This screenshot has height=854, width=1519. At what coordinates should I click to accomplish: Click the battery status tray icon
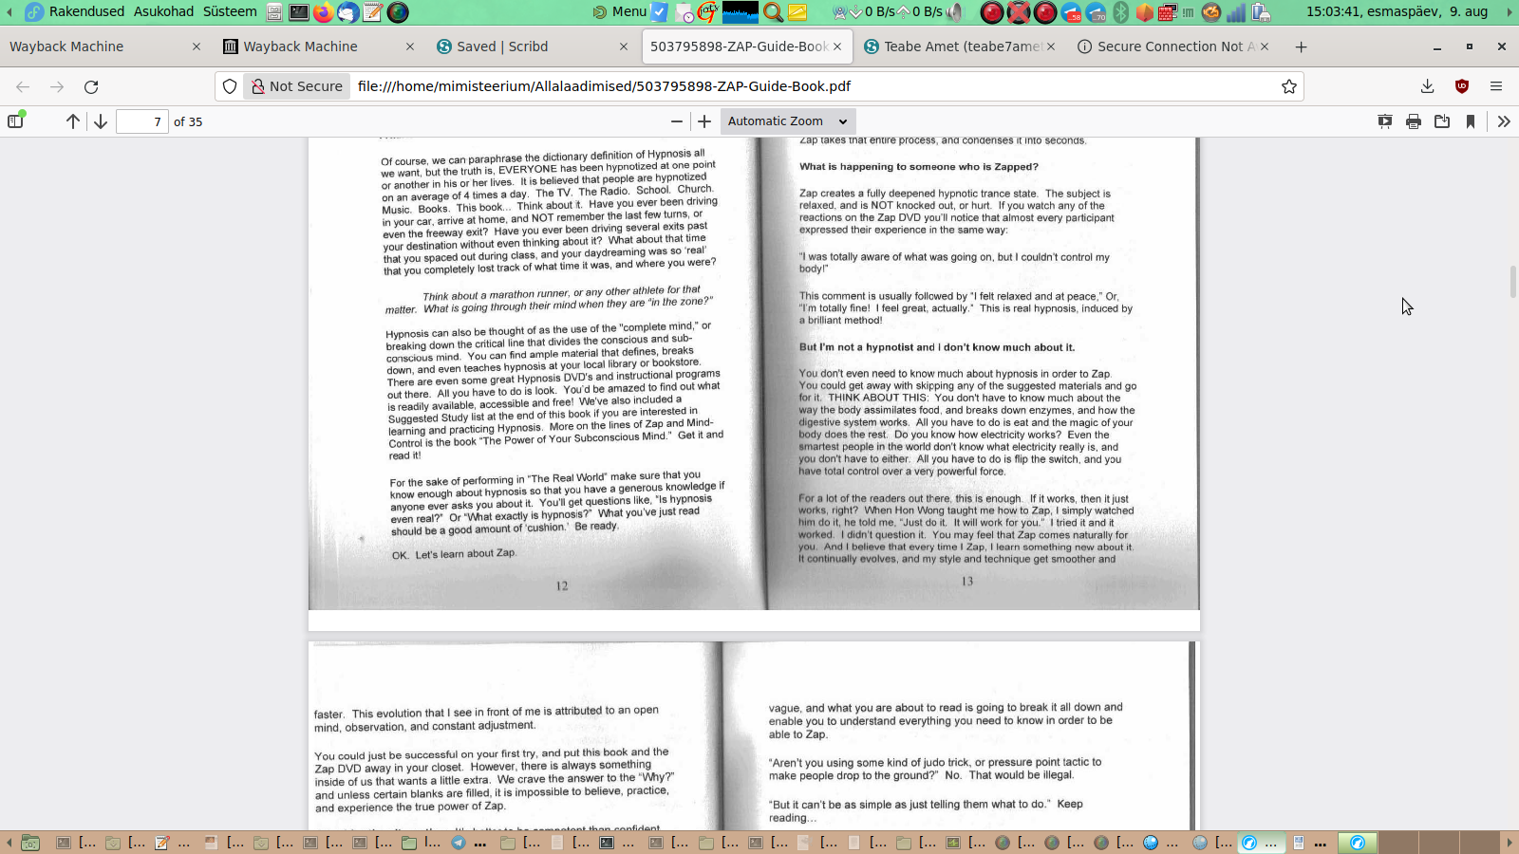(1262, 12)
